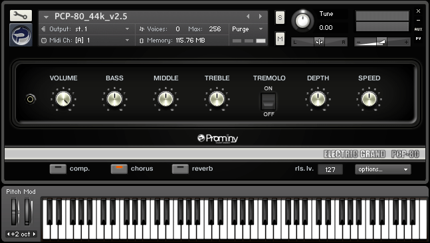Shift keyboard octave up with right arrow
This screenshot has height=243, width=430.
tap(35, 234)
